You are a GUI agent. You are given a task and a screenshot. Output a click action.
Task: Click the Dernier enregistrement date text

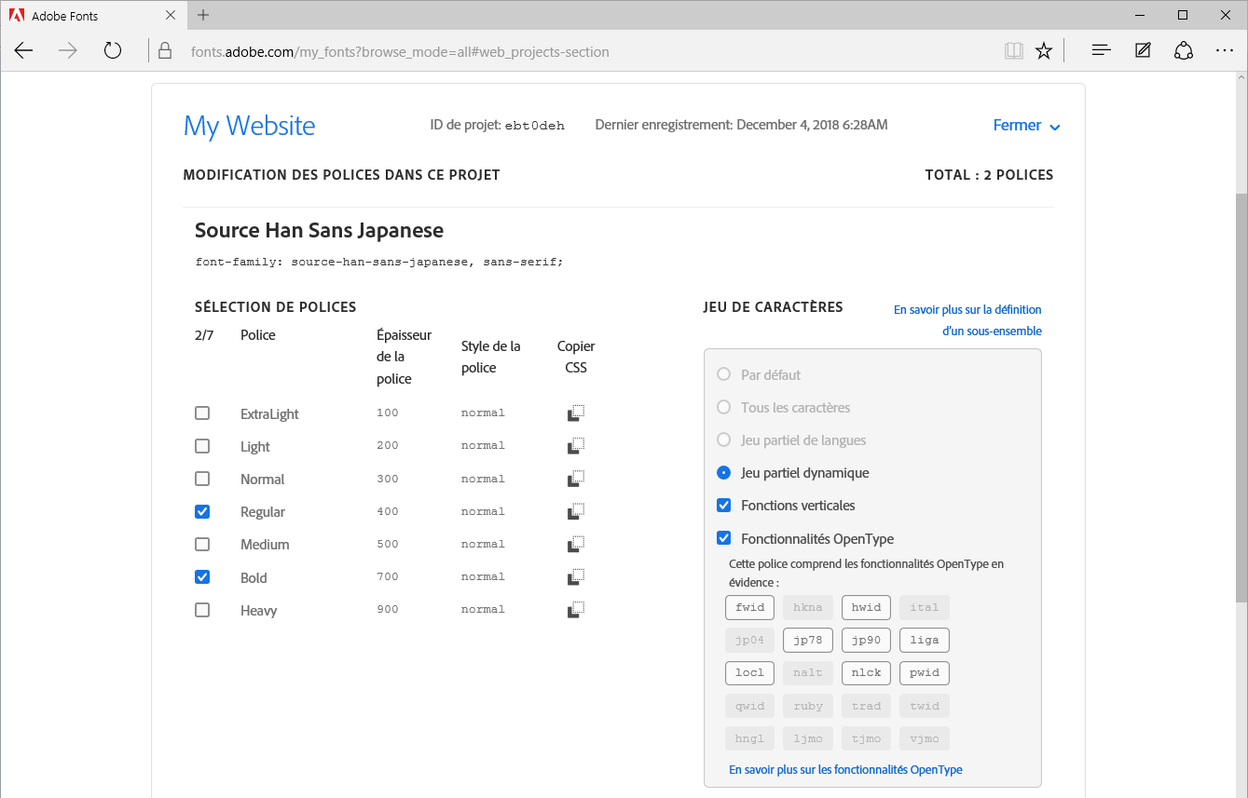741,125
